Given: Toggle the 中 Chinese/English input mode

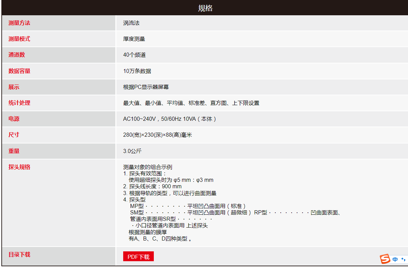Looking at the screenshot, I should click(x=395, y=260).
